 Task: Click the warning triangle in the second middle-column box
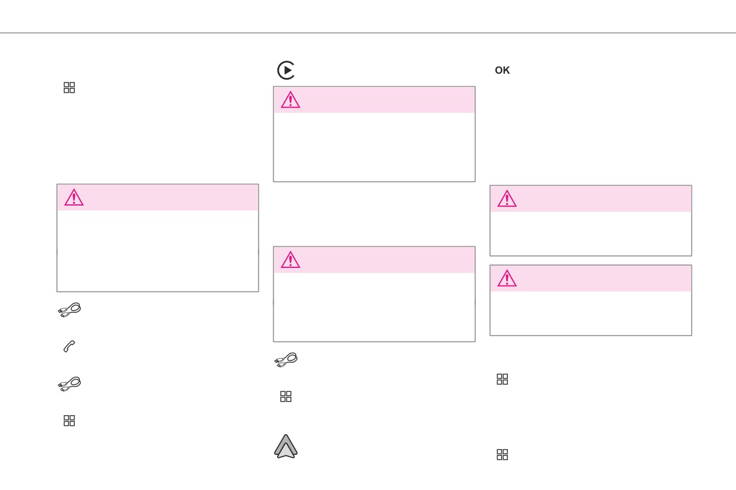[290, 260]
